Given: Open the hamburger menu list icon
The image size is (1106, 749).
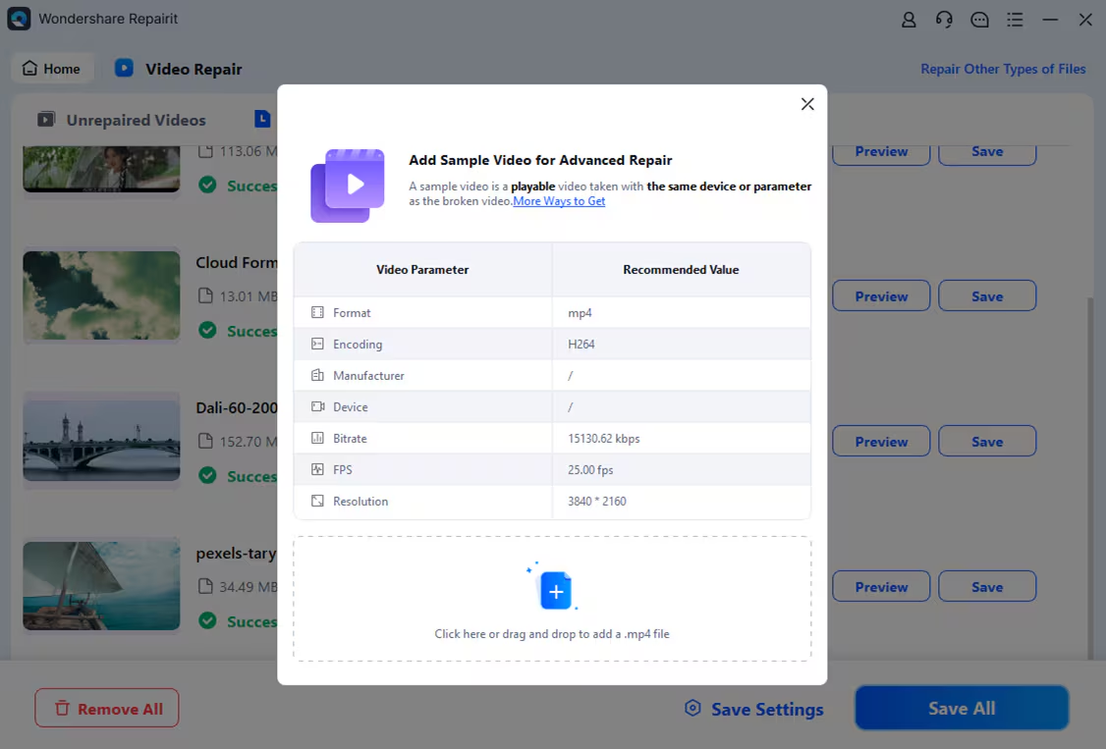Looking at the screenshot, I should coord(1015,20).
